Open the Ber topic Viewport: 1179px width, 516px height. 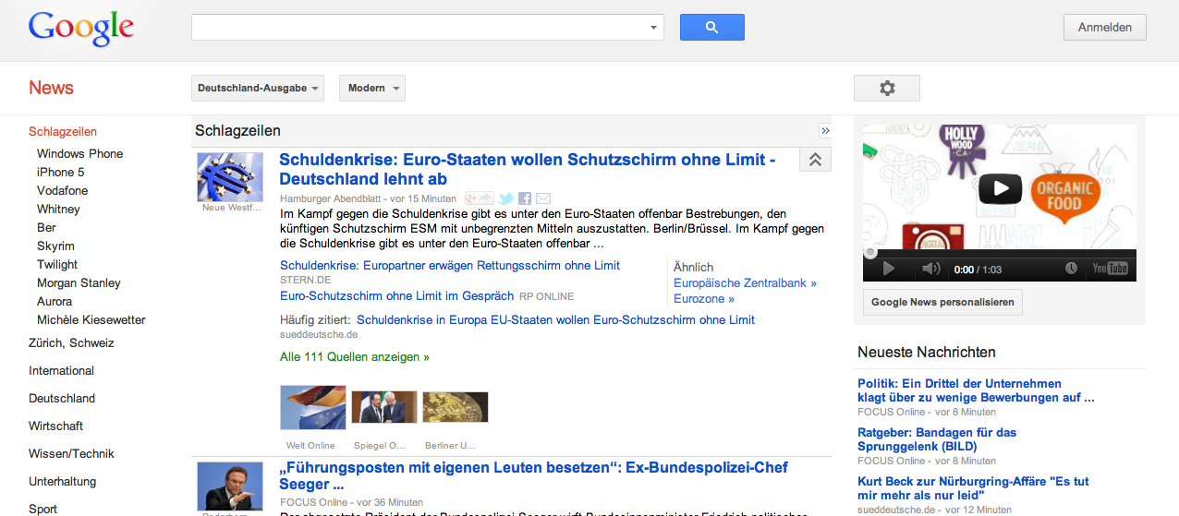click(46, 228)
